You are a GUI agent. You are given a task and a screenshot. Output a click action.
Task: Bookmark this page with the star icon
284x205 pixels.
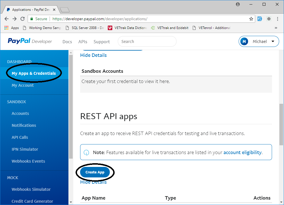pos(251,19)
